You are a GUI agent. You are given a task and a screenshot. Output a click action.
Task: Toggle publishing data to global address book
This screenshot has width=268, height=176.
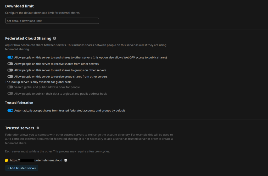tap(10, 94)
